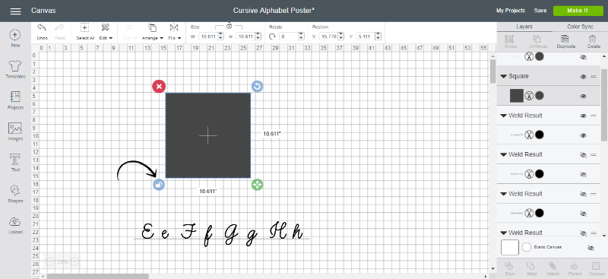Click the Canvas title label
Viewport: 608px width, 279px height.
pyautogui.click(x=43, y=11)
